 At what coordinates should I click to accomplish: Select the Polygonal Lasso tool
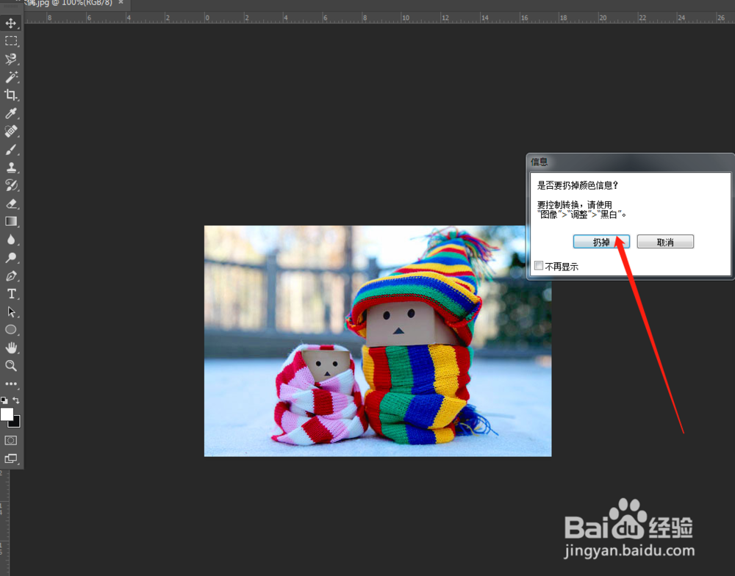(11, 59)
